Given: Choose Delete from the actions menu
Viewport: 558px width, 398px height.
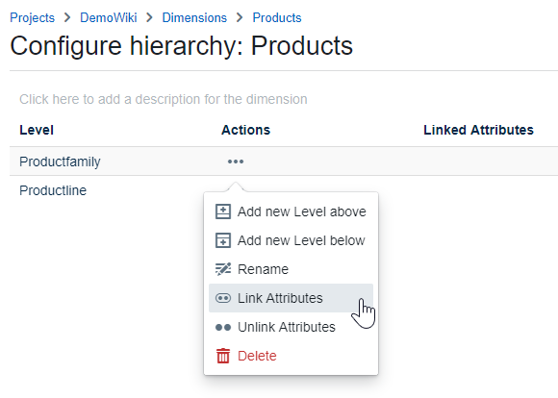Looking at the screenshot, I should click(292, 356).
